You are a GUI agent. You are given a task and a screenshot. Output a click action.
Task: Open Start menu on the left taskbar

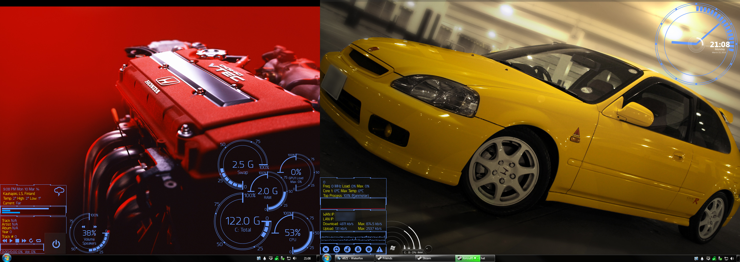(x=6, y=258)
